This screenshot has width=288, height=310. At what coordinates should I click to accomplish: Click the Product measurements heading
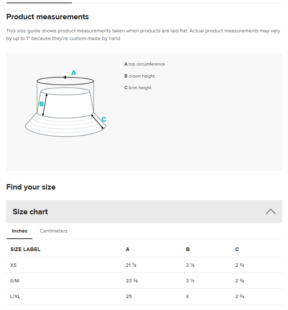(x=48, y=17)
